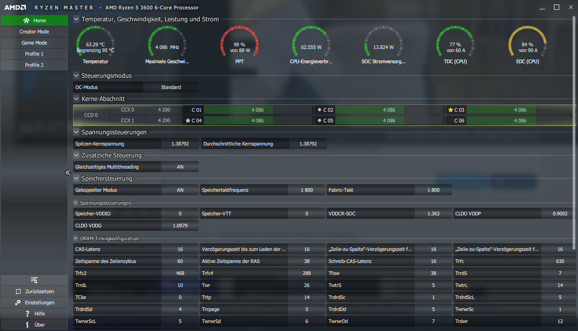Open Hilfe help
Screen dimensions: 578x331
(x=34, y=314)
